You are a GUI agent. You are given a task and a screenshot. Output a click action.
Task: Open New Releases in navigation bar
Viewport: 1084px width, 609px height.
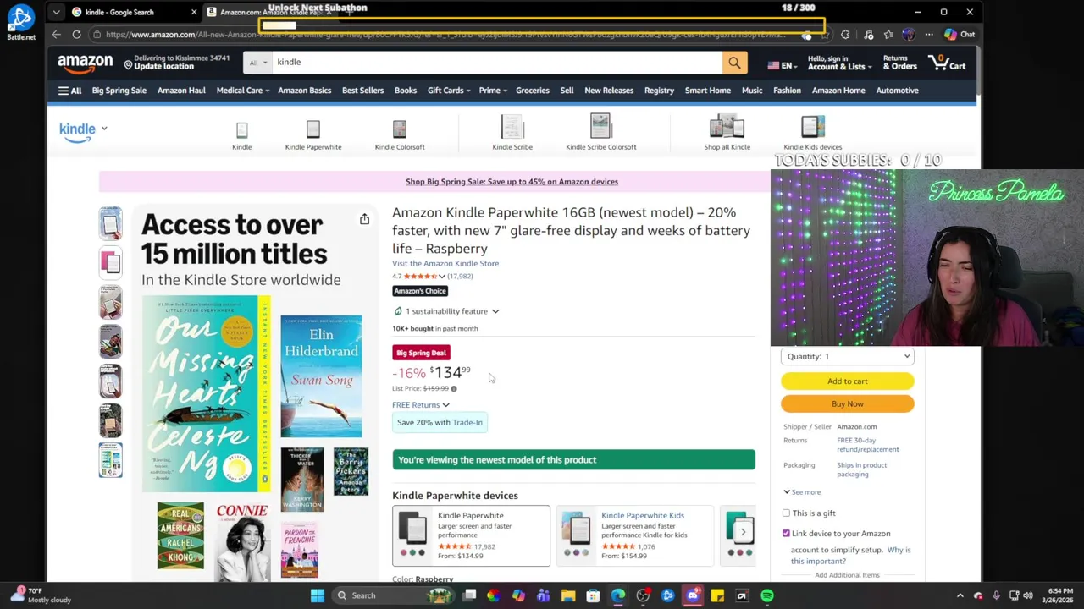click(x=609, y=91)
